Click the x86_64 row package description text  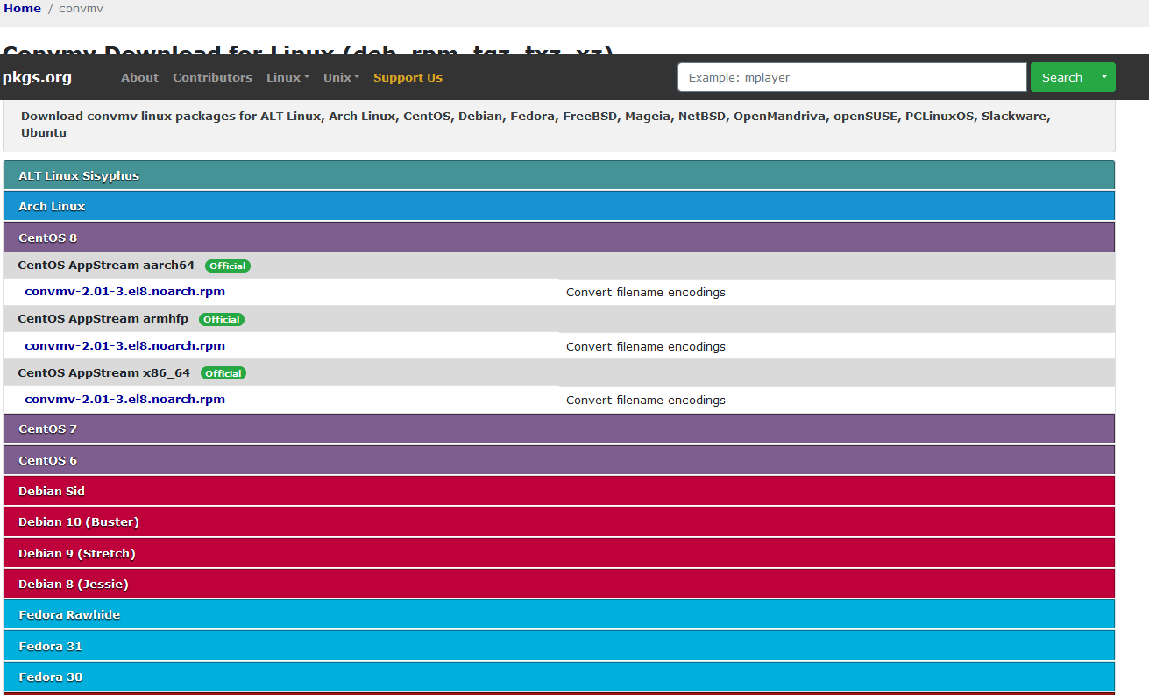pos(646,400)
